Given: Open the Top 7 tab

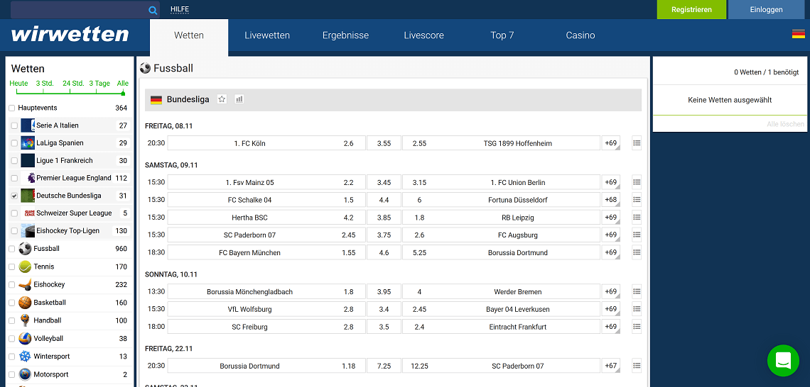Looking at the screenshot, I should point(502,35).
